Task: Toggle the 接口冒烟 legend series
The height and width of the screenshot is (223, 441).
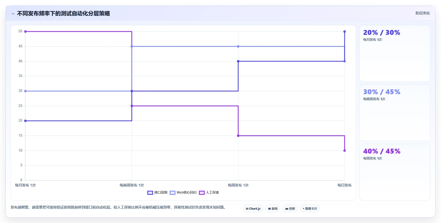Action: click(157, 193)
